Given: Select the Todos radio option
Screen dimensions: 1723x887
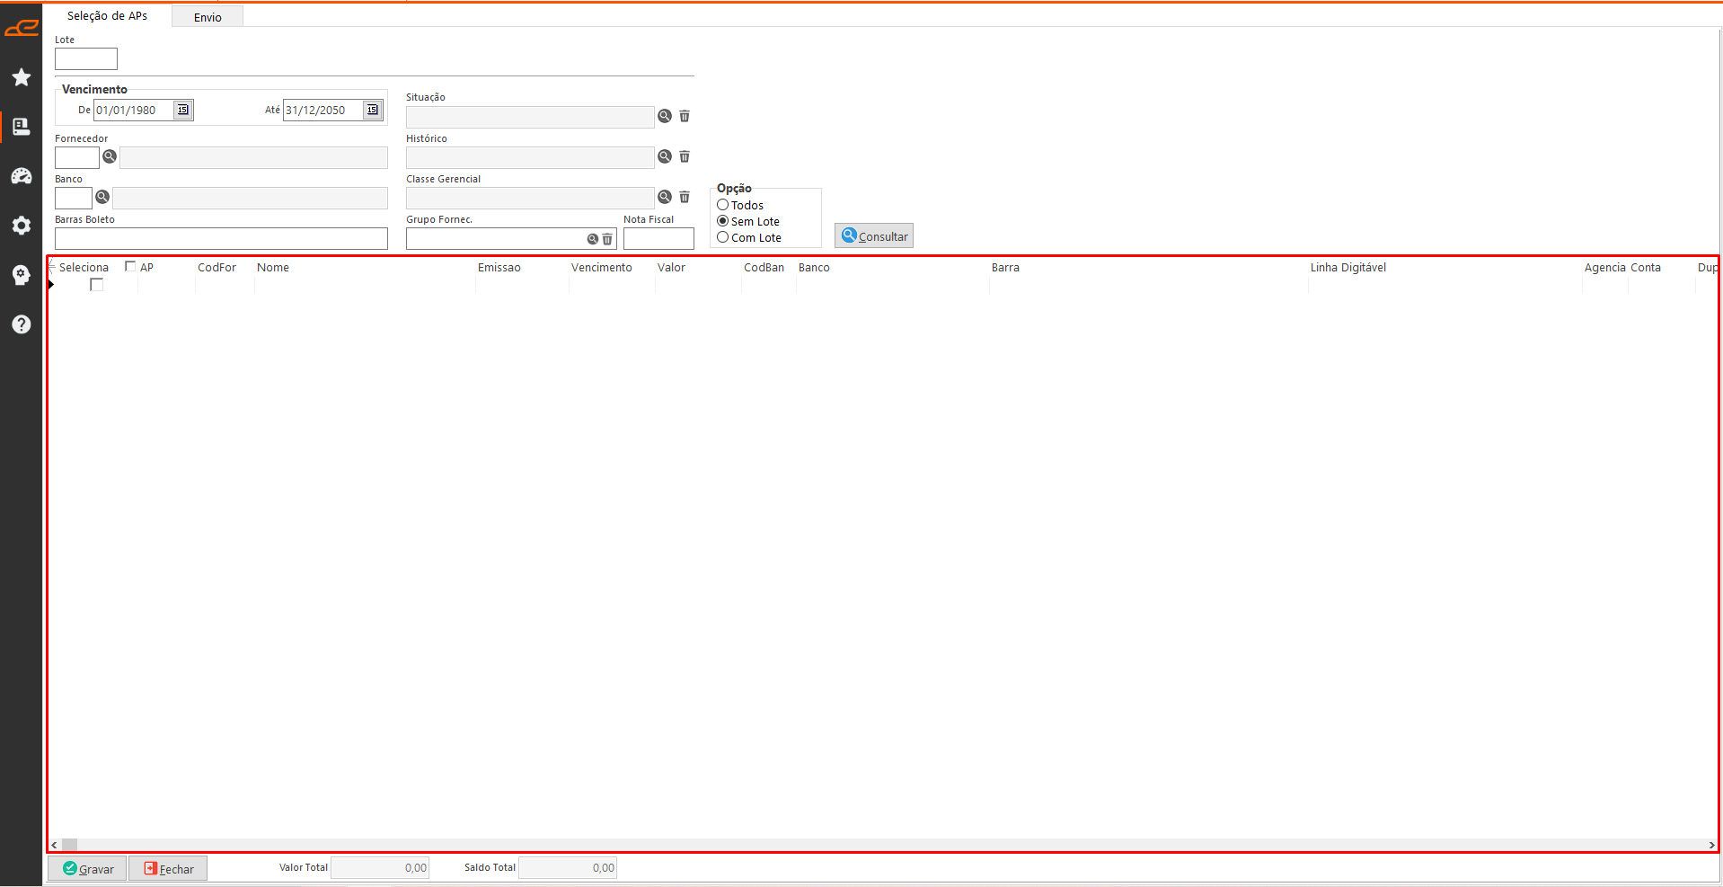Looking at the screenshot, I should 723,205.
